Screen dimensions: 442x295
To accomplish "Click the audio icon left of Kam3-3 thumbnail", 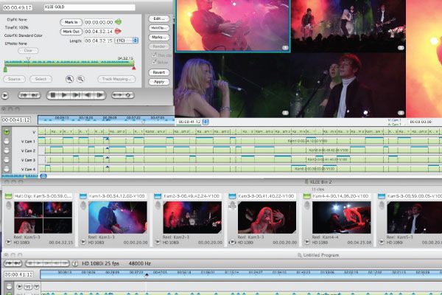I will [x=232, y=206].
